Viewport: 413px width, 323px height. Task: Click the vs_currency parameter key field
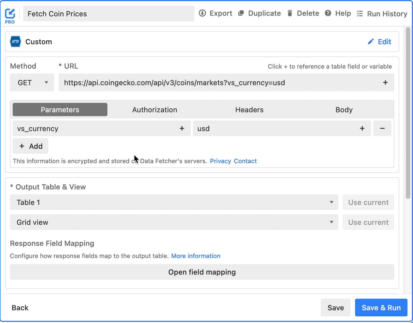[x=102, y=128]
